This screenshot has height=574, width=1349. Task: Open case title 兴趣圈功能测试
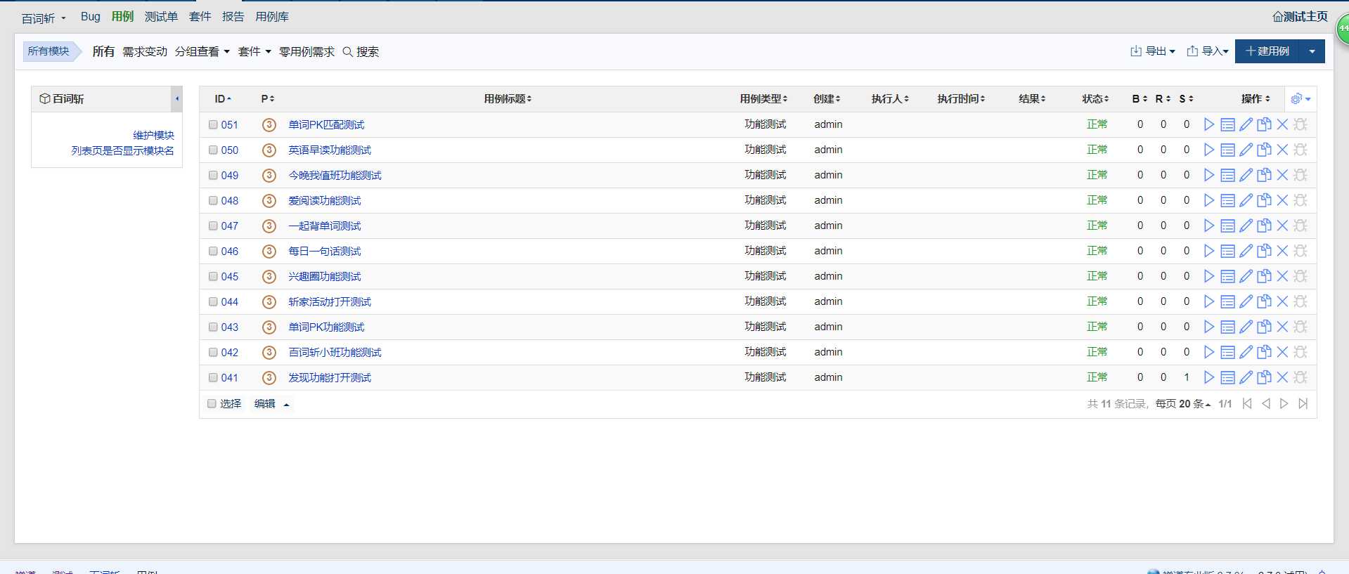pos(325,276)
